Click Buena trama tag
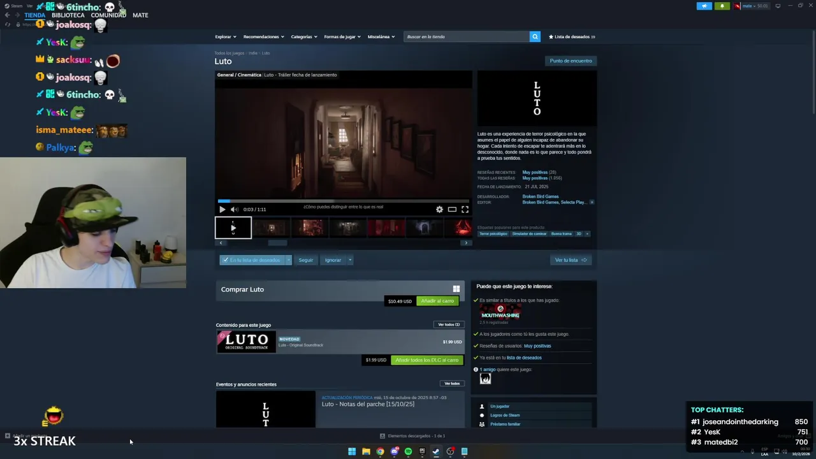 pos(561,234)
